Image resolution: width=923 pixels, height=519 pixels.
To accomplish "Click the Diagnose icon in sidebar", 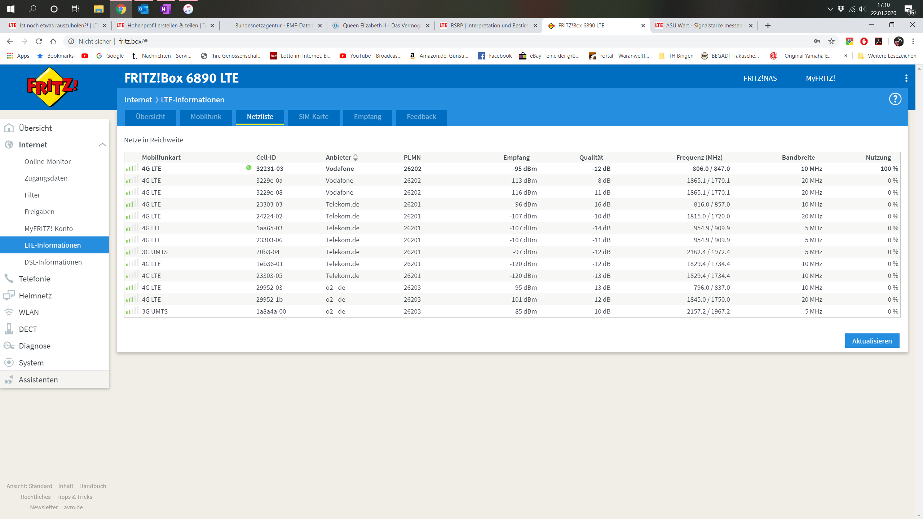I will 9,346.
